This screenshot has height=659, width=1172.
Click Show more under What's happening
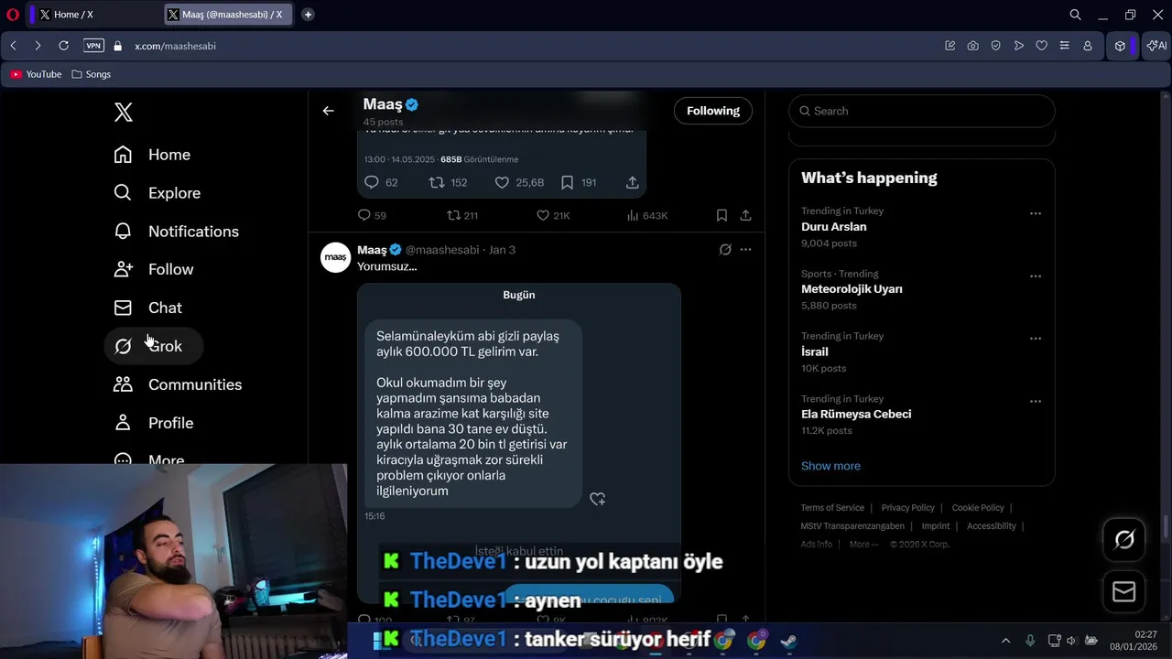pyautogui.click(x=830, y=466)
